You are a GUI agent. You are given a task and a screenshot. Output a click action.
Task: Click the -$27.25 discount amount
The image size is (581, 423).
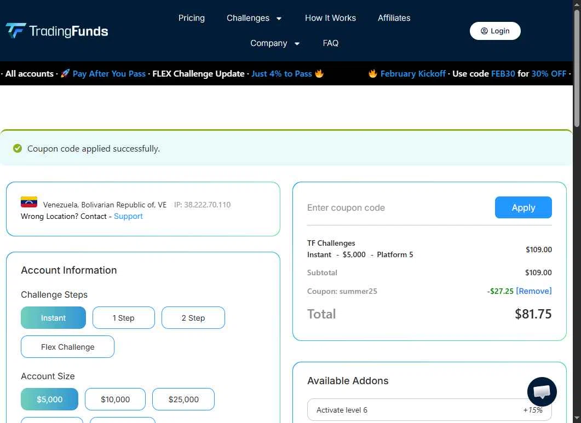(x=500, y=291)
